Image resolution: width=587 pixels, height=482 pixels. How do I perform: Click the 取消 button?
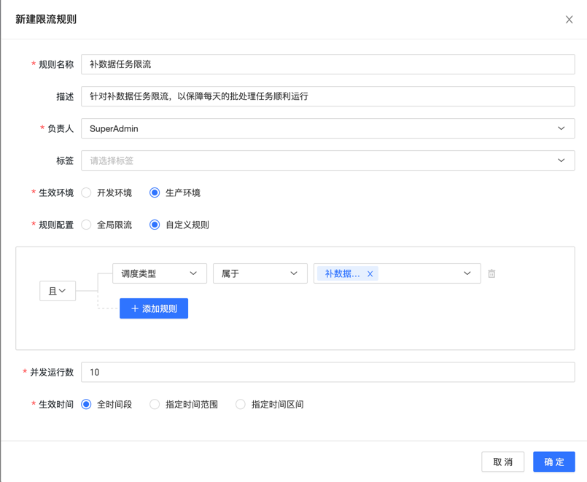502,462
